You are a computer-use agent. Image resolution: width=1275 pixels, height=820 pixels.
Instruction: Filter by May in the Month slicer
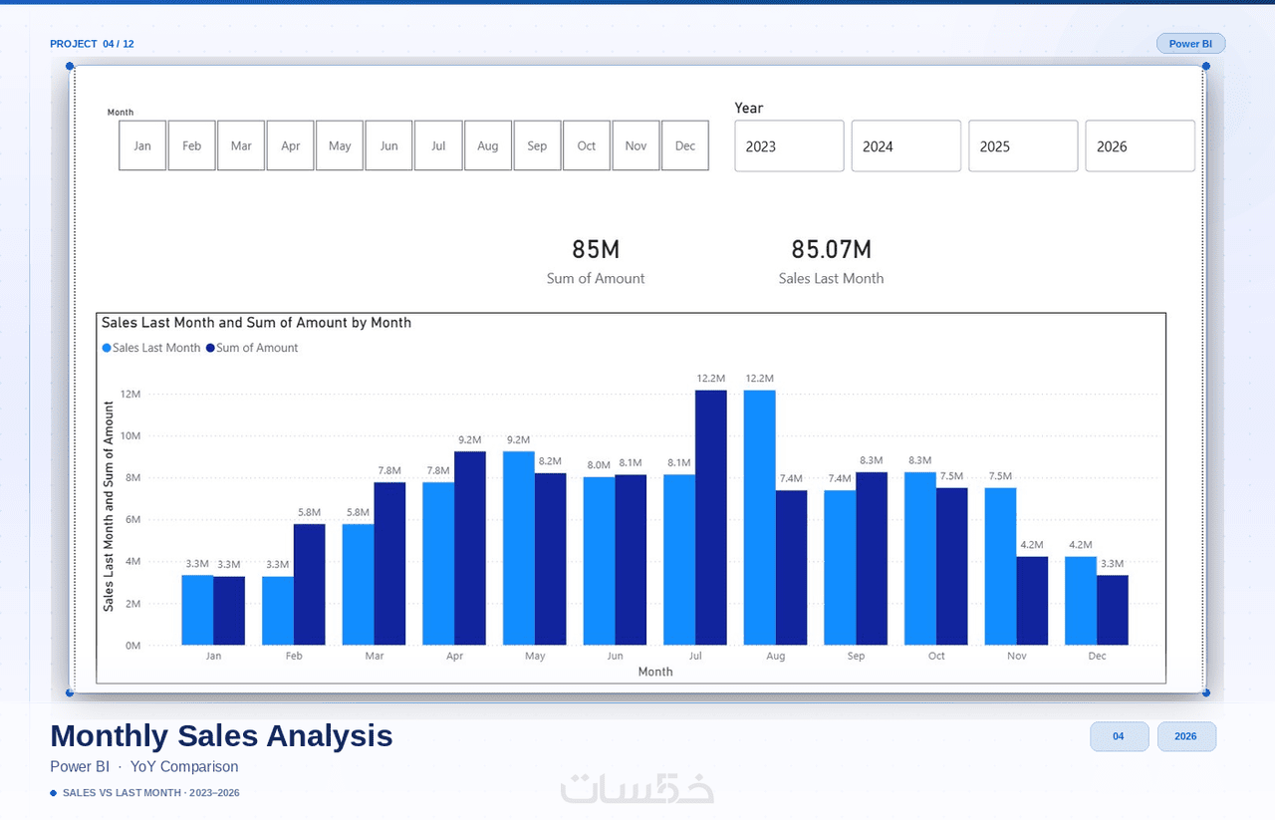pyautogui.click(x=340, y=145)
